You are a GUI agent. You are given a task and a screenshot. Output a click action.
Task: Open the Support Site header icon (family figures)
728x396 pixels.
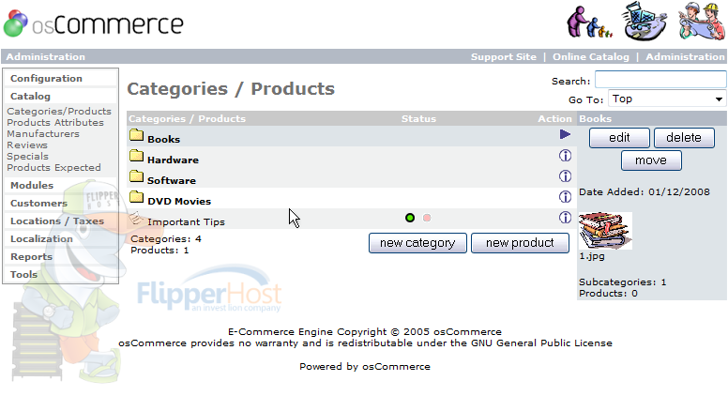coord(589,22)
